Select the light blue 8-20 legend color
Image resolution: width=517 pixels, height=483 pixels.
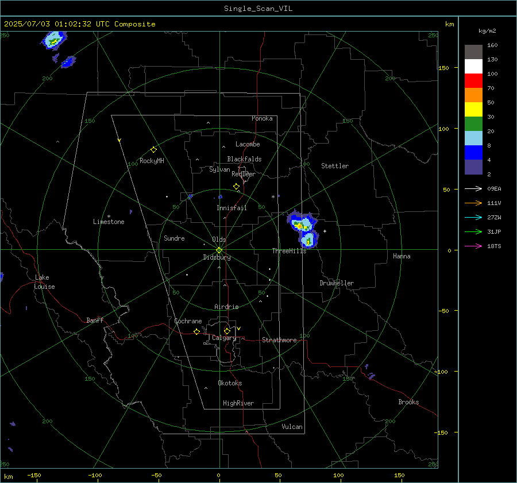click(x=473, y=138)
